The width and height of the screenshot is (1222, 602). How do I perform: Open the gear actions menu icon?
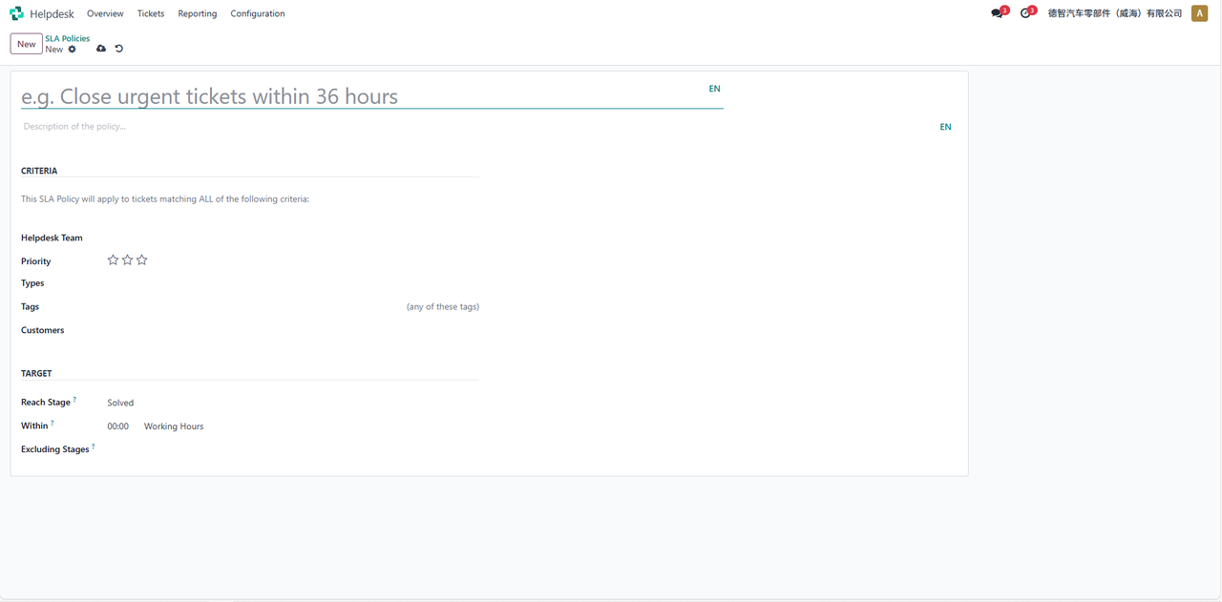pos(73,50)
